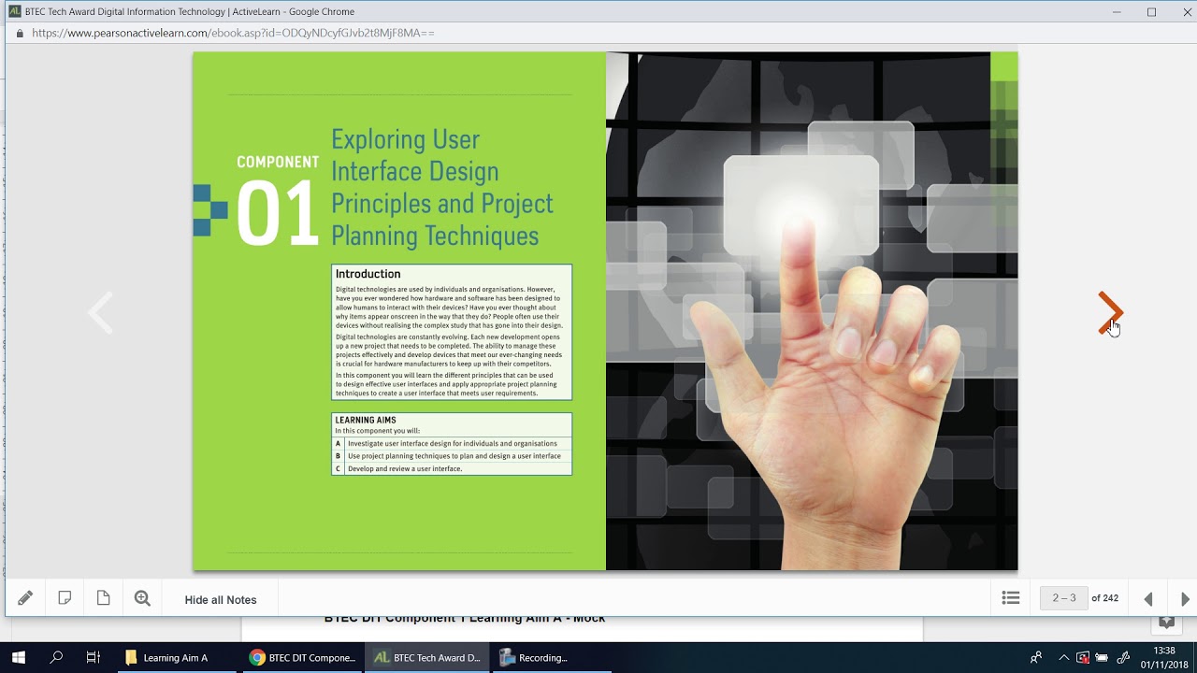This screenshot has width=1197, height=673.
Task: Switch to Learning Aim A taskbar folder
Action: click(x=176, y=657)
